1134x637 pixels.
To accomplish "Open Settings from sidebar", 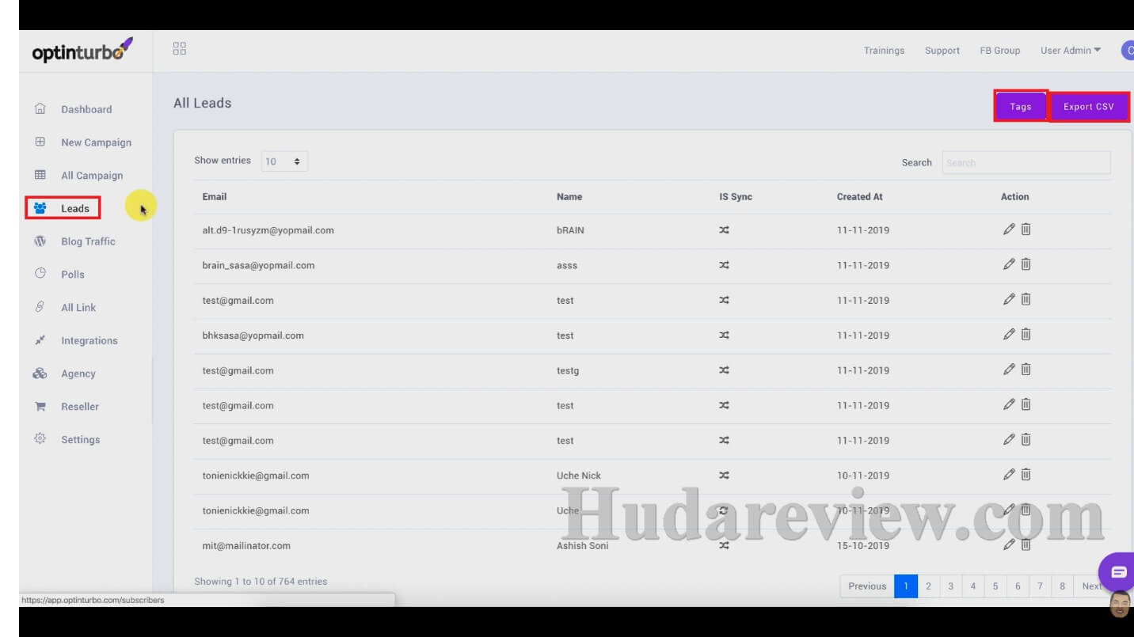I will (81, 439).
